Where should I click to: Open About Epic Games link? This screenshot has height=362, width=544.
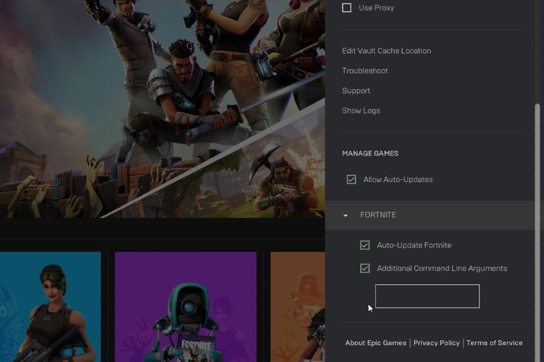pos(376,343)
